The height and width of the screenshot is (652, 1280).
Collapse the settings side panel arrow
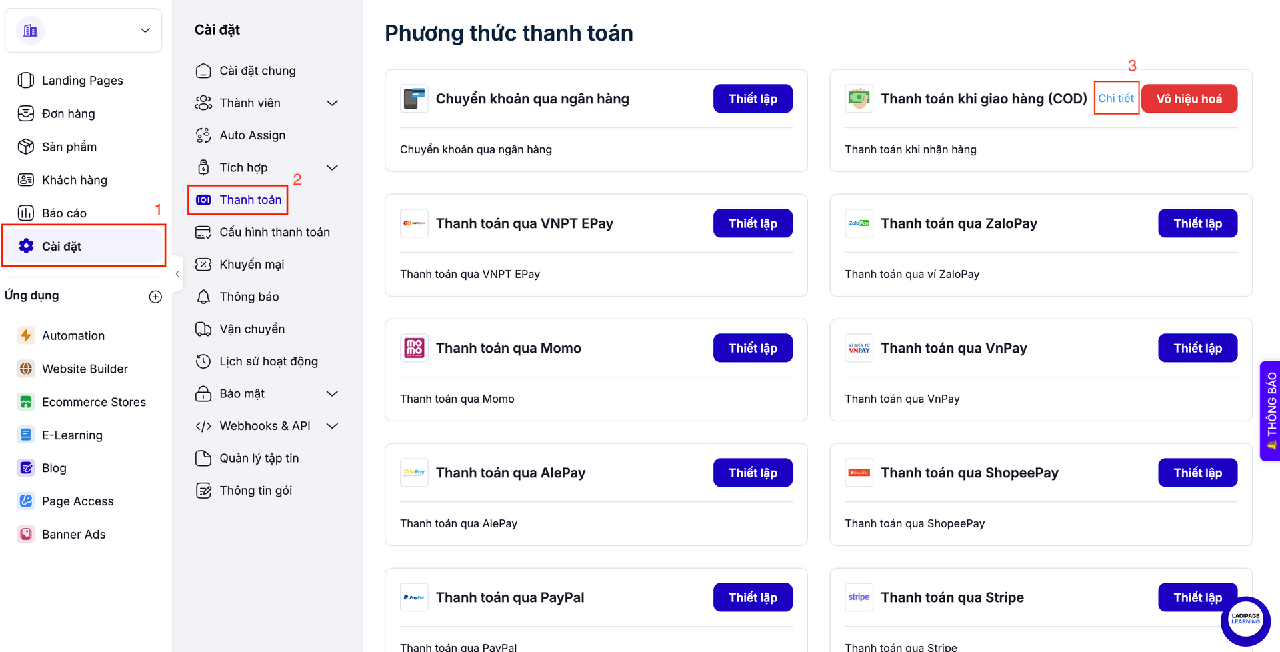coord(177,274)
